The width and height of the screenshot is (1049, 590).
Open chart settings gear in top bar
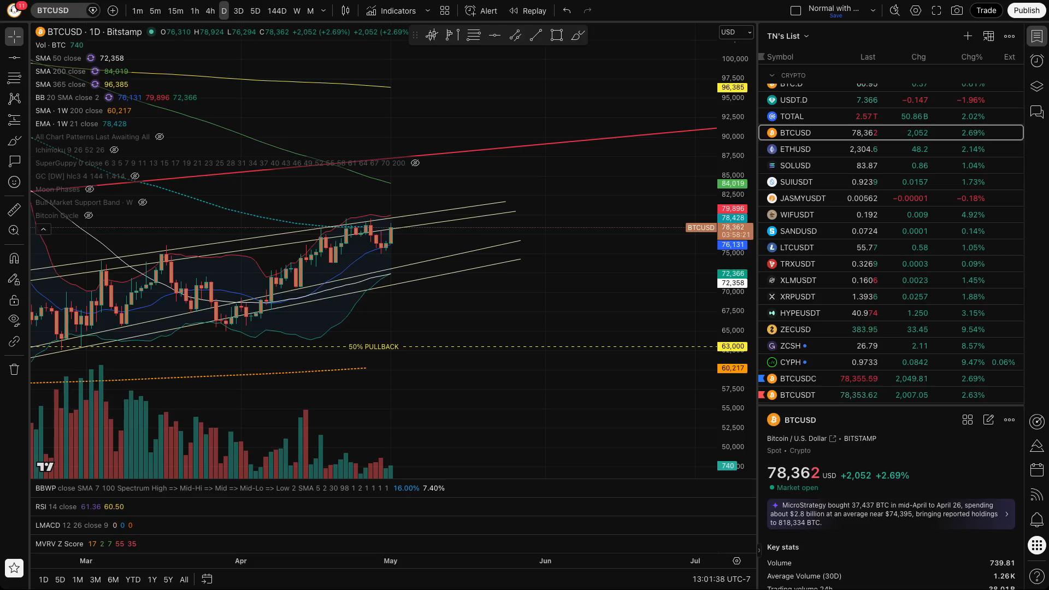click(x=916, y=10)
